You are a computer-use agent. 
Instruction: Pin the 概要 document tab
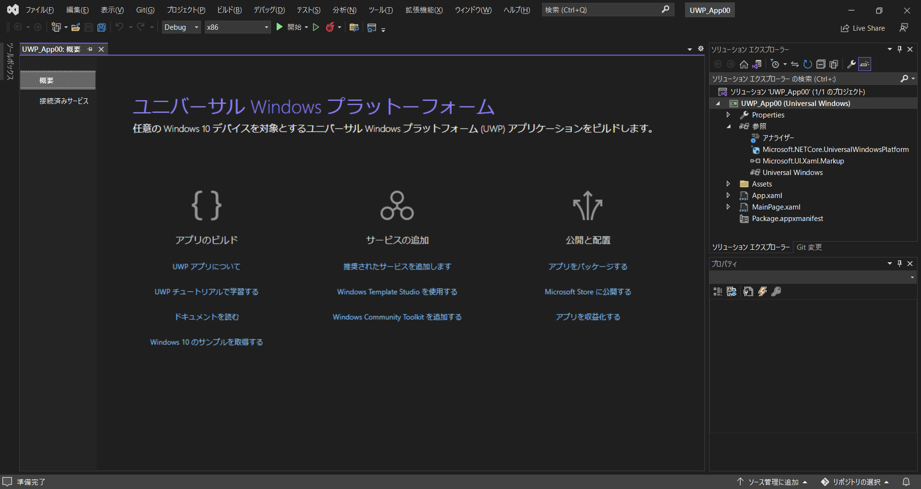click(x=90, y=49)
